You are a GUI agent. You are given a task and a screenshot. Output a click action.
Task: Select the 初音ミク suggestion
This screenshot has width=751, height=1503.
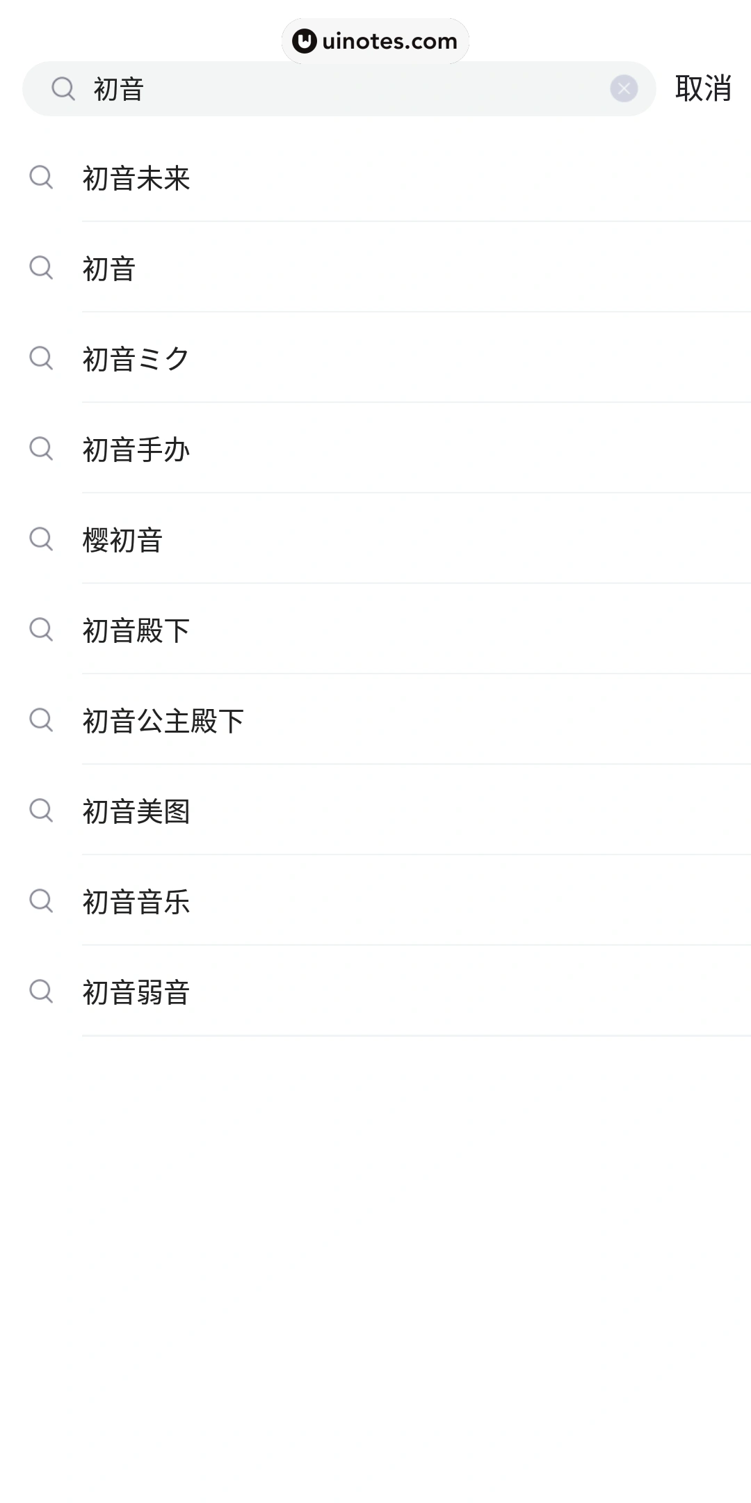pos(136,359)
